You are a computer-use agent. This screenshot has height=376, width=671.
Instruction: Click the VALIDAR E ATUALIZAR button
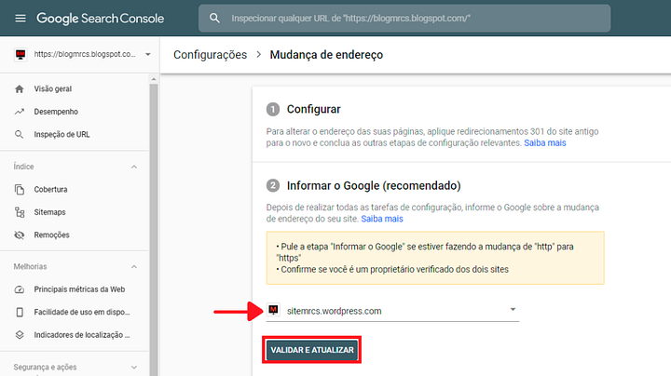(312, 350)
